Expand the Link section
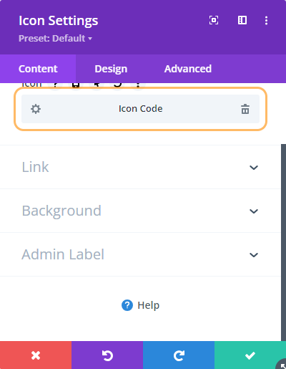The image size is (286, 369). 140,167
